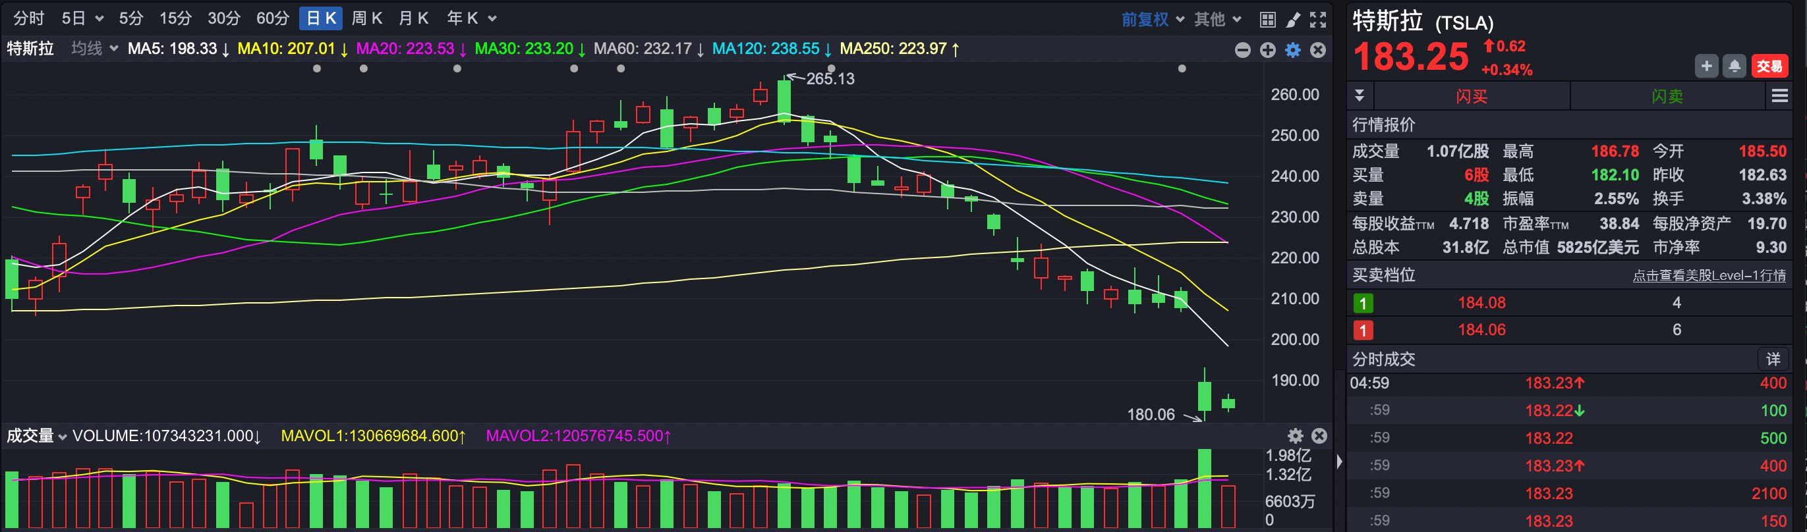Viewport: 1807px width, 532px height.
Task: Click the cyan MA120: 238.55 legend entry
Action: (772, 49)
